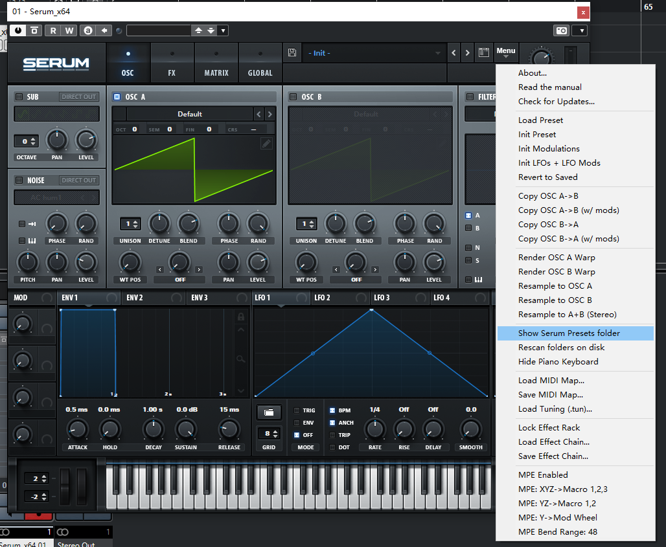
Task: Enable the LFO TRIG mode checkbox
Action: (x=297, y=410)
